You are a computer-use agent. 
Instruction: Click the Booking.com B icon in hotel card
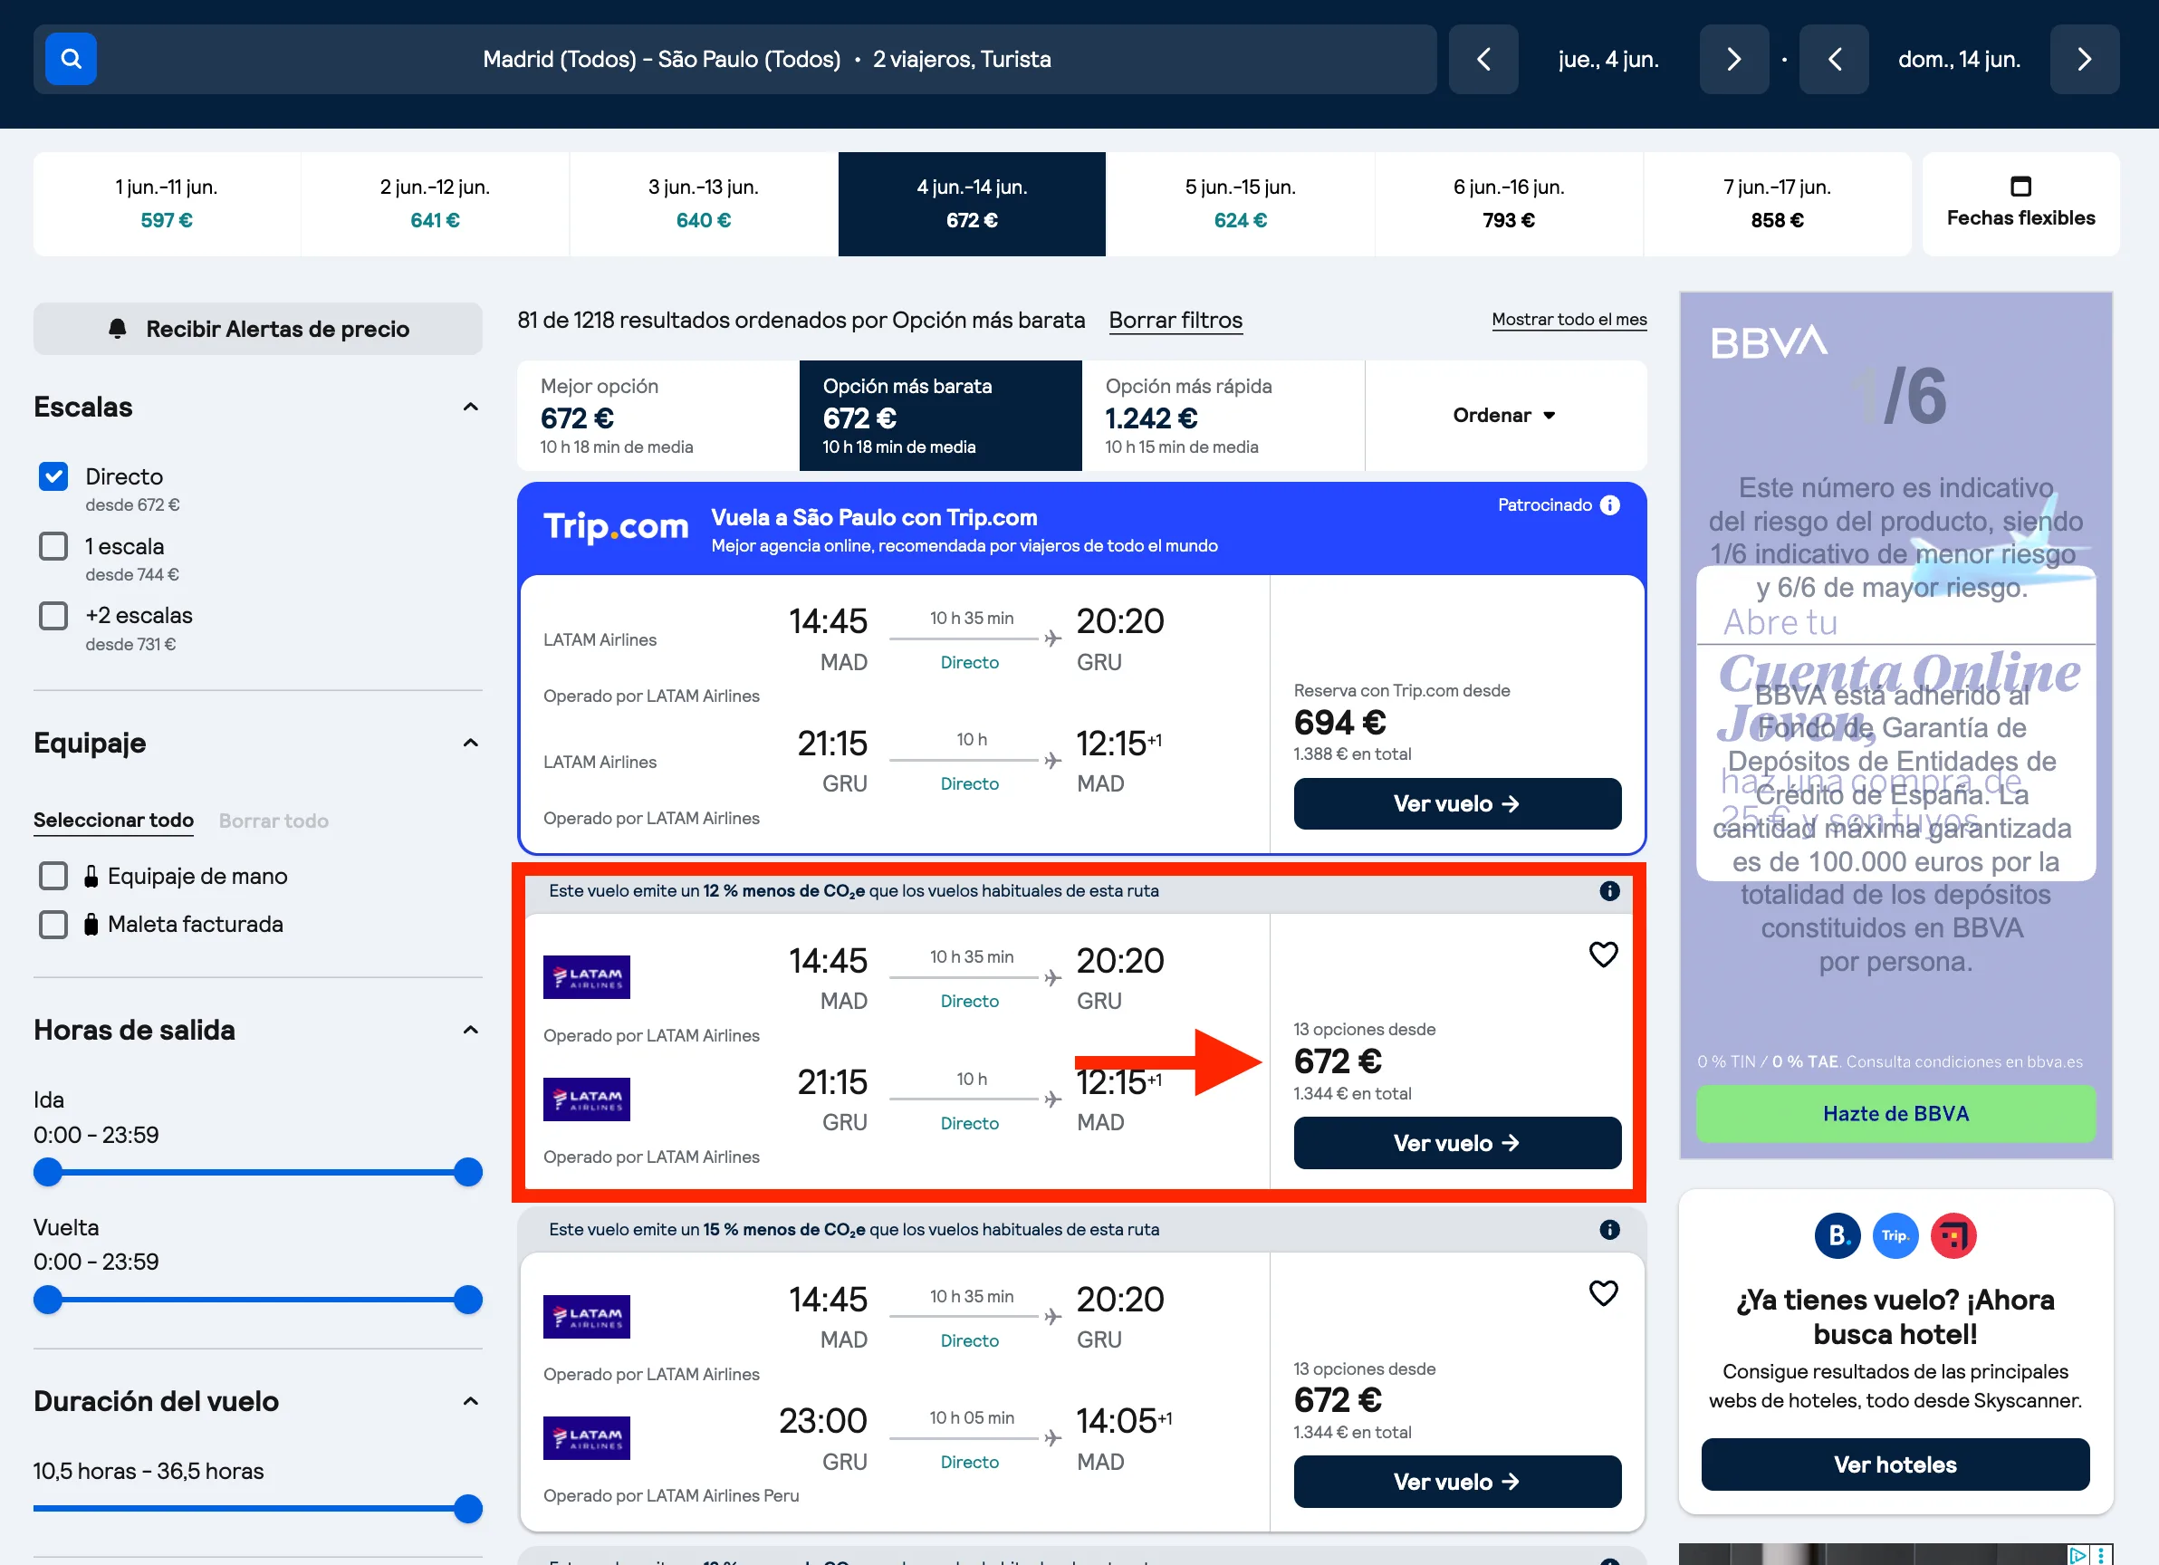1838,1235
